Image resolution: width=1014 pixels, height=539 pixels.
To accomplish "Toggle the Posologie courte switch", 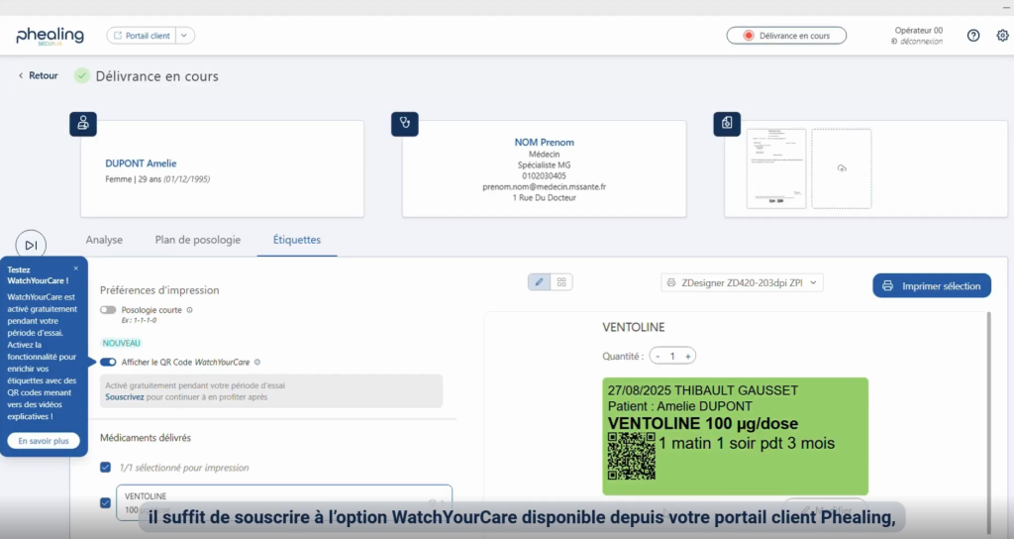I will [108, 310].
